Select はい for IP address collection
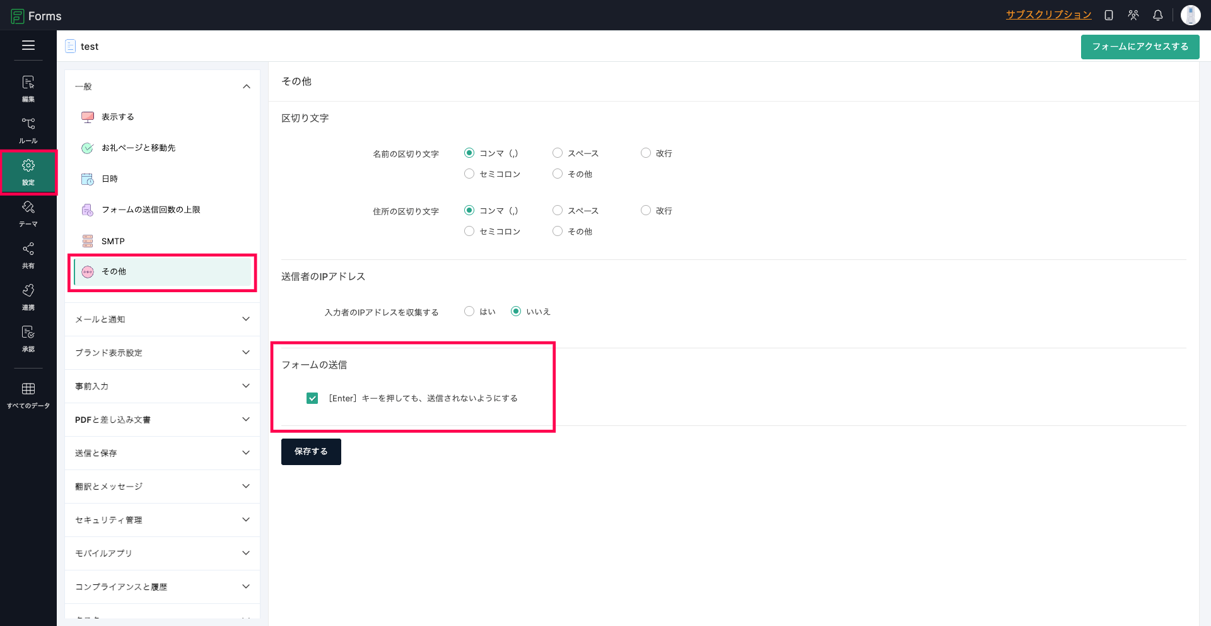This screenshot has height=626, width=1211. tap(469, 311)
